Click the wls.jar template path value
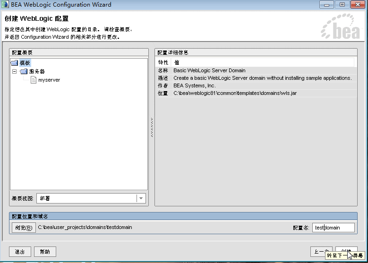Image resolution: width=368 pixels, height=263 pixels. coord(235,93)
